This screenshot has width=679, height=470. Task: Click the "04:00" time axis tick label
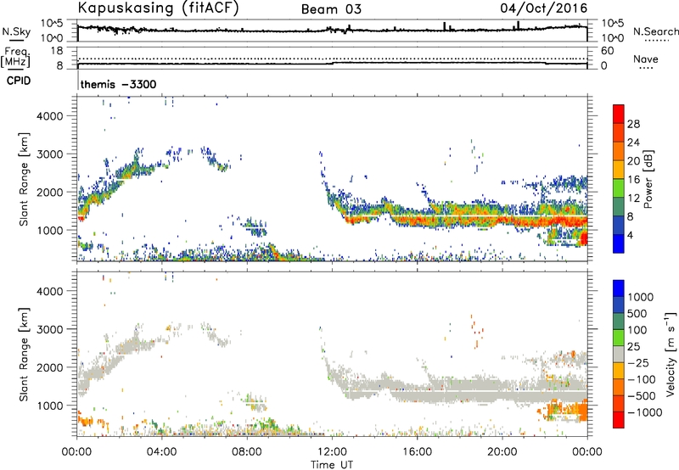click(162, 452)
